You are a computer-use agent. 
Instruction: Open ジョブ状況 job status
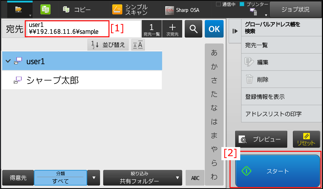295,10
